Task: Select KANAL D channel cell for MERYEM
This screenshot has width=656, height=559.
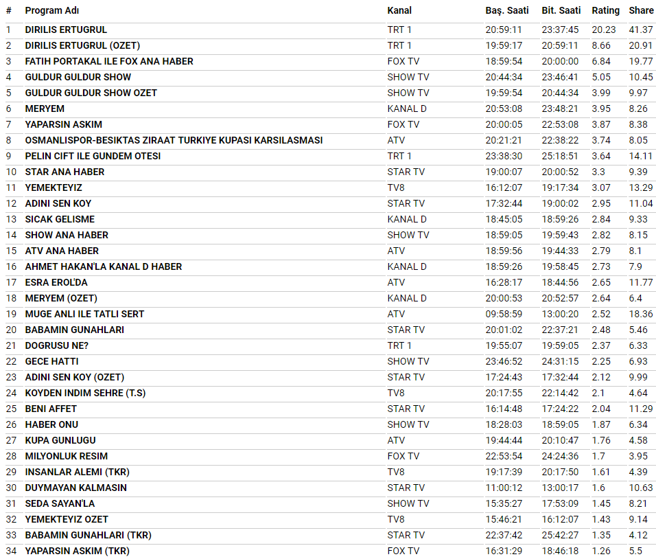Action: coord(406,109)
